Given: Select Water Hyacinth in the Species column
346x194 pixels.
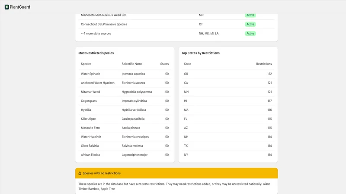Looking at the screenshot, I should (x=91, y=137).
